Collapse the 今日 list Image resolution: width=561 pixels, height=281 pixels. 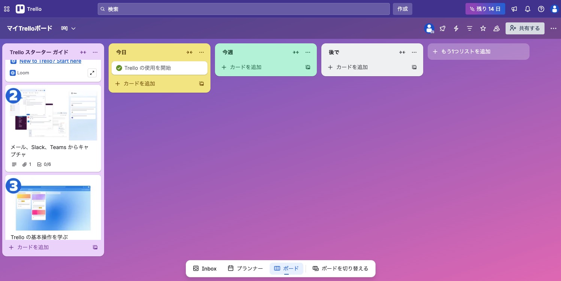click(x=189, y=52)
